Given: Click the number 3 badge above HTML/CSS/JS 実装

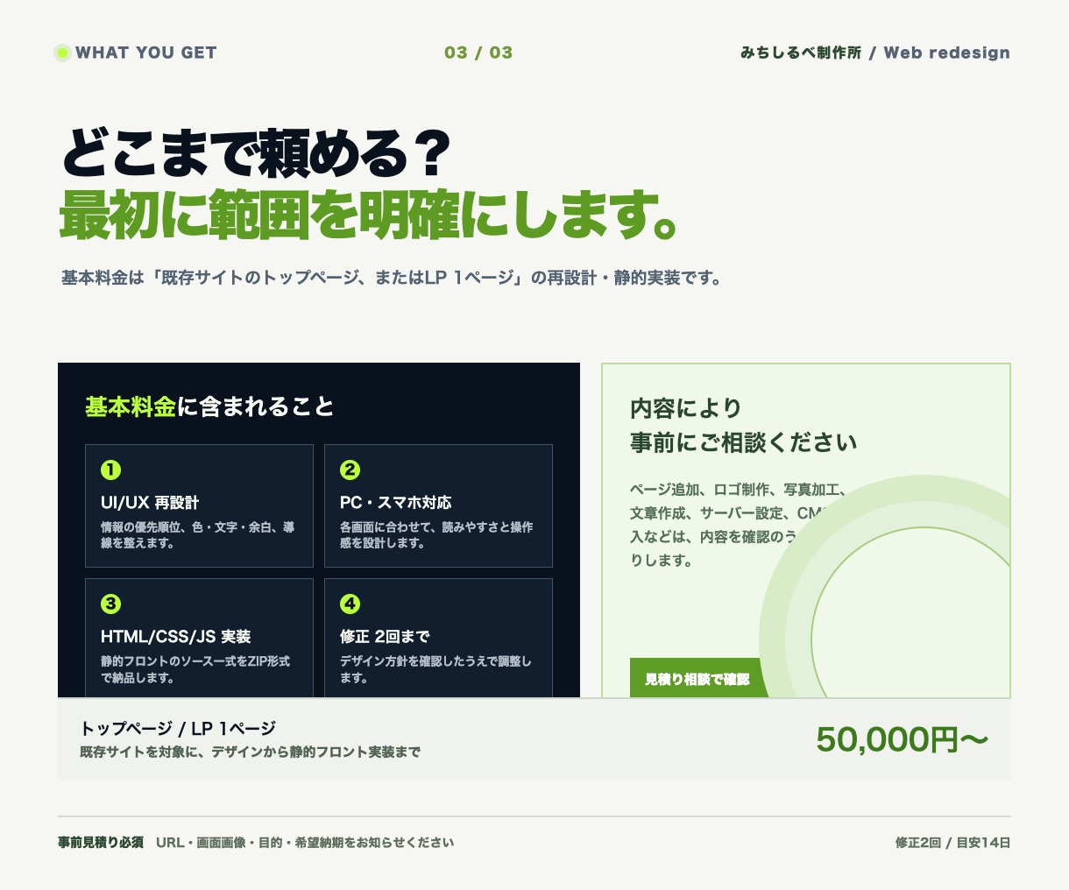Looking at the screenshot, I should click(x=110, y=604).
